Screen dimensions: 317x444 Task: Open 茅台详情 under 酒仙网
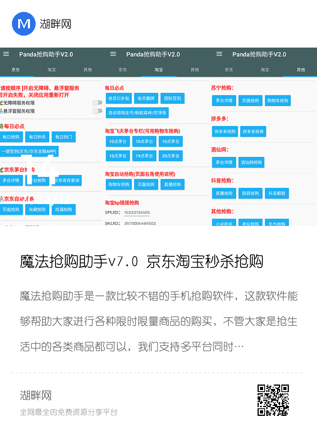(224, 162)
